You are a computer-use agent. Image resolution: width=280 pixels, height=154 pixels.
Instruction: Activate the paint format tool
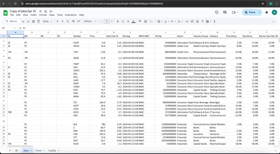[x=38, y=21]
